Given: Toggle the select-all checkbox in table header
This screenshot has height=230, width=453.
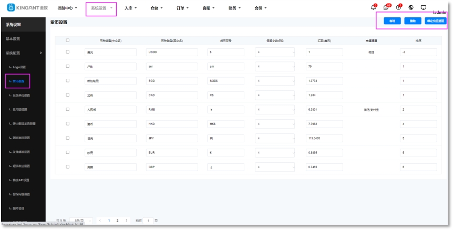Looking at the screenshot, I should pos(67,40).
